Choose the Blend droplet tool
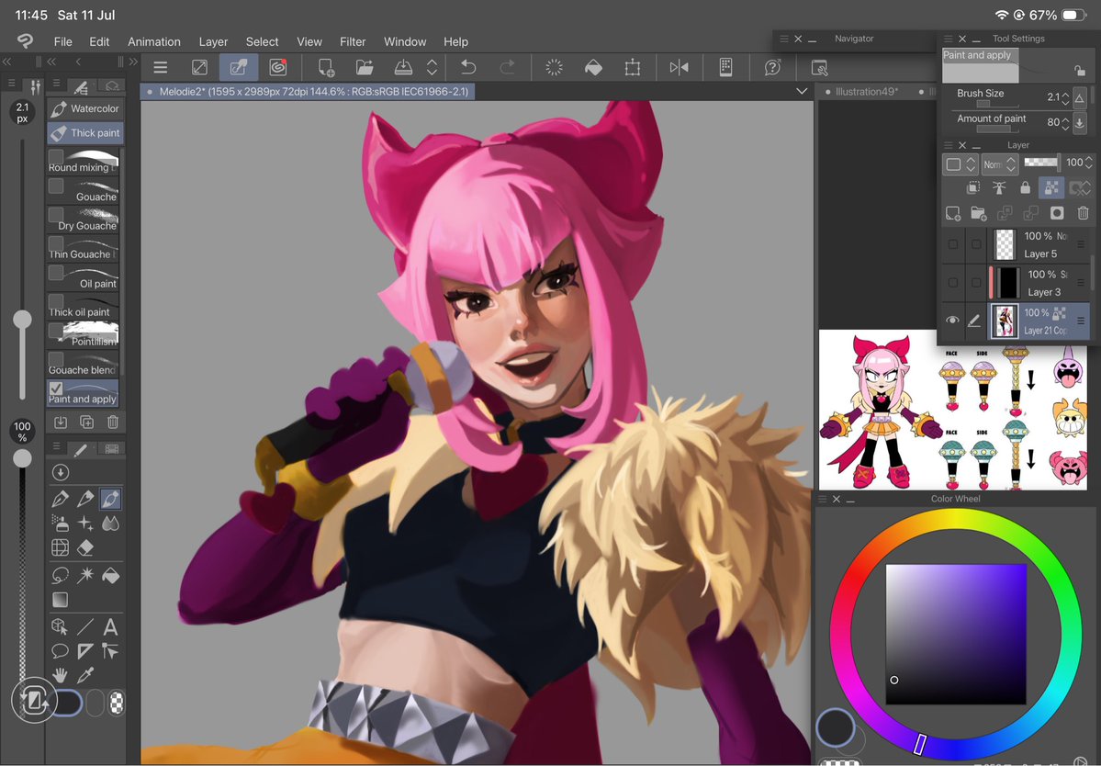Viewport: 1101px width, 766px height. click(x=111, y=524)
